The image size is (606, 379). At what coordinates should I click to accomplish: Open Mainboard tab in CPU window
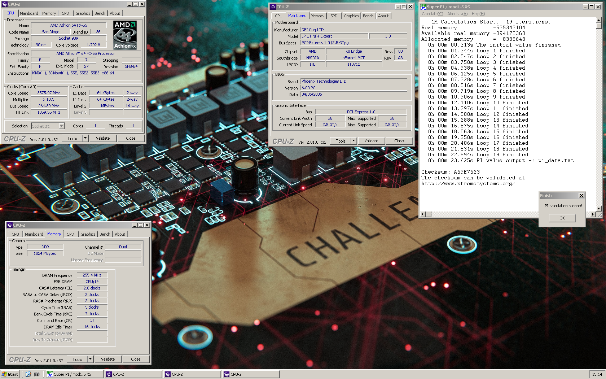29,13
